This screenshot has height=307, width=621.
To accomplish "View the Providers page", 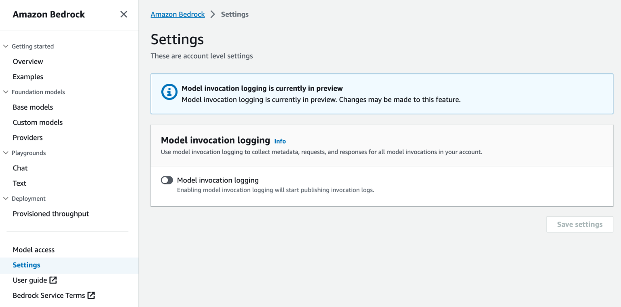I will [27, 138].
